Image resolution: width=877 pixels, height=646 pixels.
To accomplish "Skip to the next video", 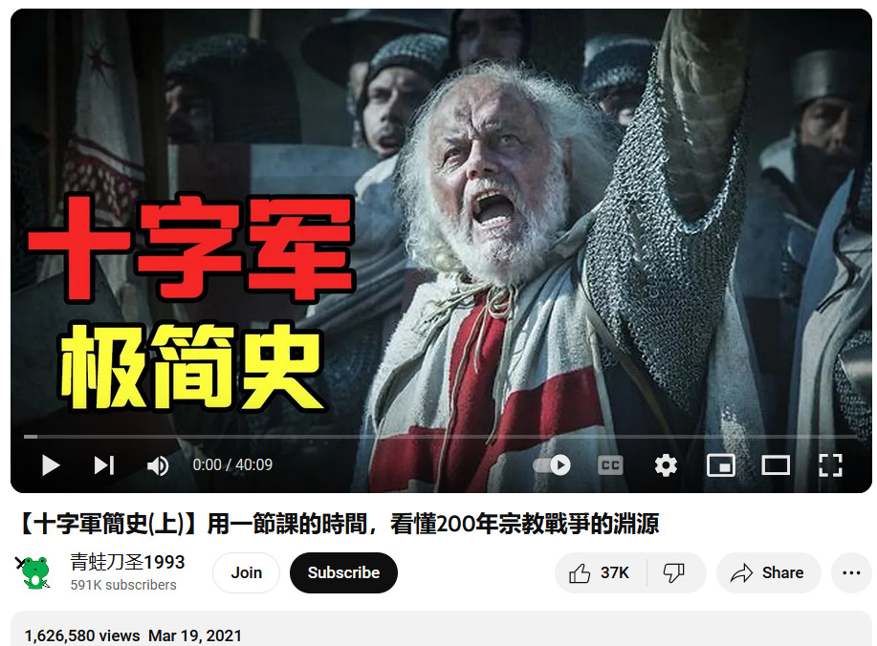I will (x=104, y=465).
